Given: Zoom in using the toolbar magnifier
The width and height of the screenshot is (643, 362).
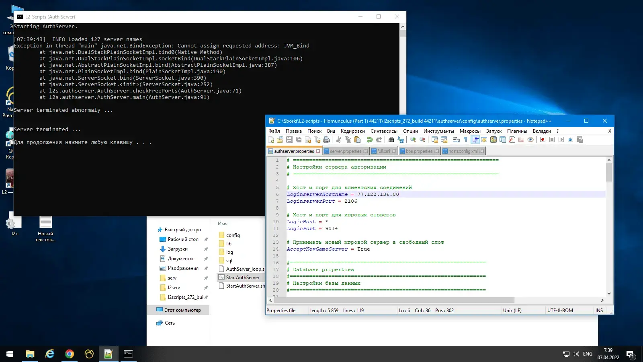Looking at the screenshot, I should coord(413,140).
